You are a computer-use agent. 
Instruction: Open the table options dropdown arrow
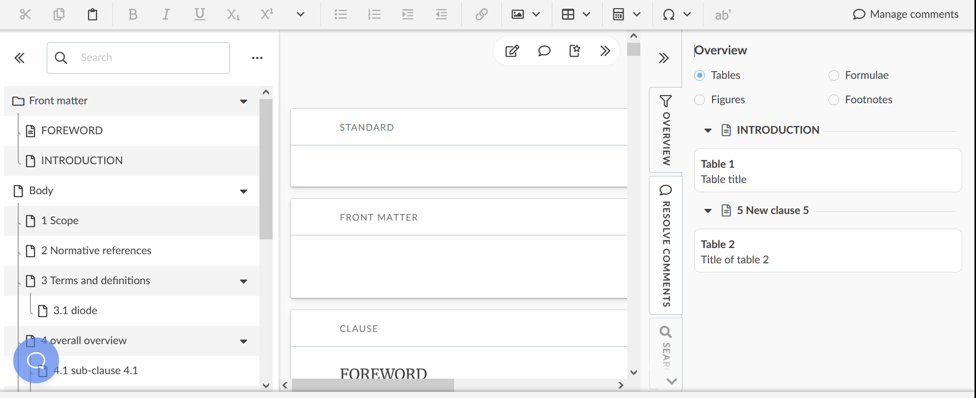(x=586, y=14)
